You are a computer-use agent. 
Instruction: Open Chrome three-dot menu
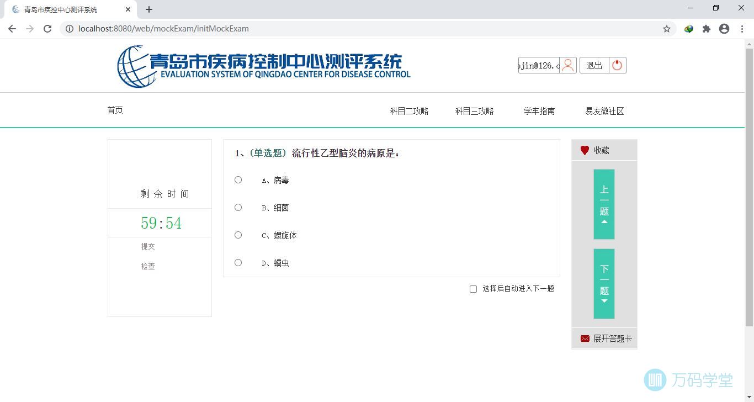click(x=742, y=29)
